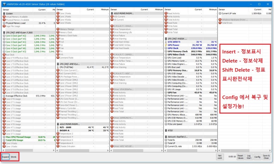Viewport: 274px width, 164px height.
Task: Click the red X icon beside VDD Current
Action: (112, 16)
